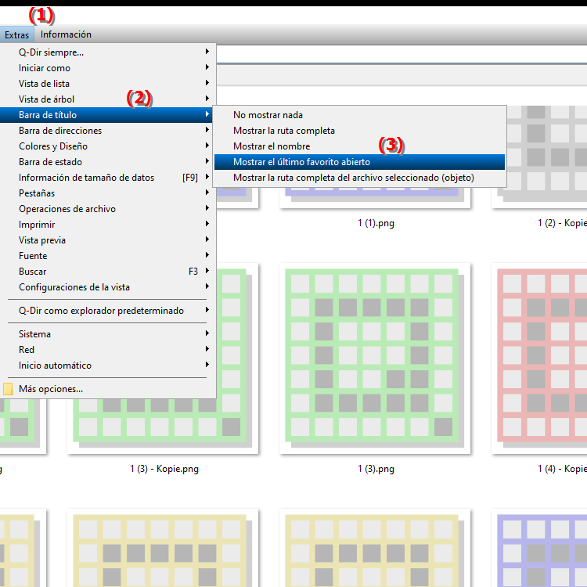Choose Mostrar la ruta completa del archivo seleccionado

359,178
